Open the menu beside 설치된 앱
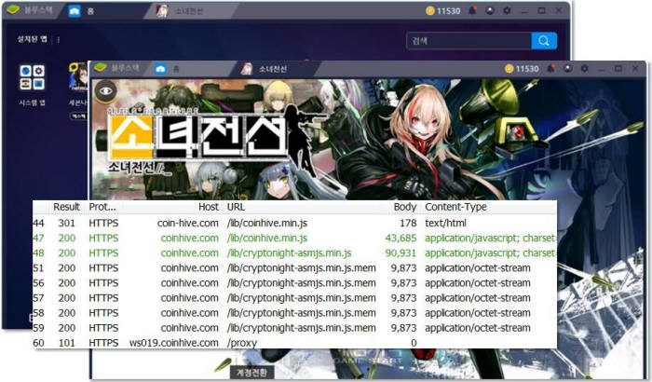The image size is (652, 382). 58,40
